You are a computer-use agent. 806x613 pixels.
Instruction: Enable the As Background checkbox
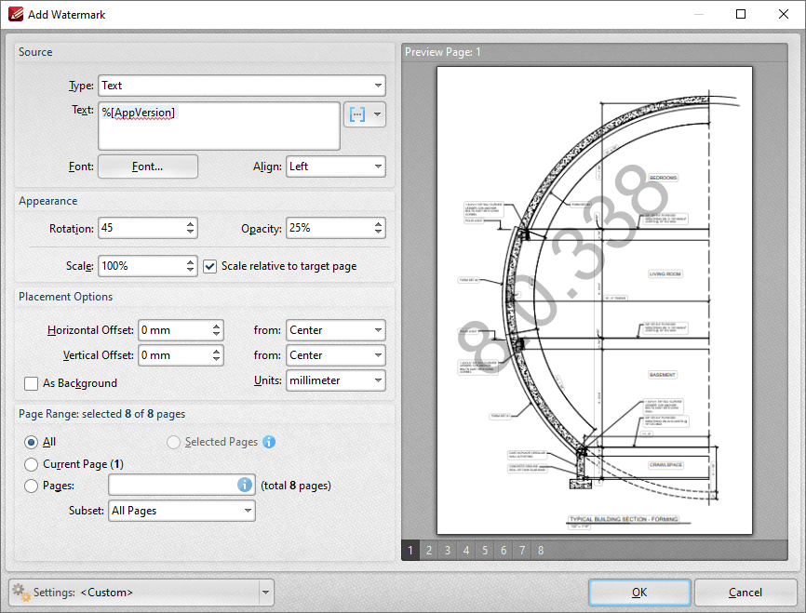[32, 383]
